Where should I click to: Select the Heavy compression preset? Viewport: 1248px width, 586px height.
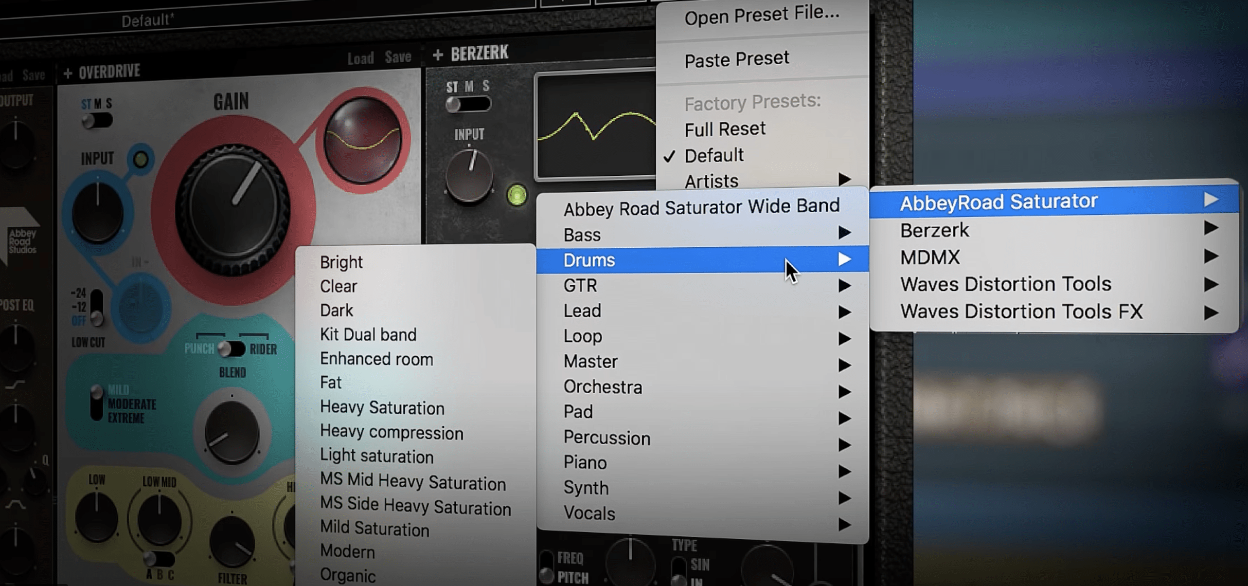click(416, 432)
